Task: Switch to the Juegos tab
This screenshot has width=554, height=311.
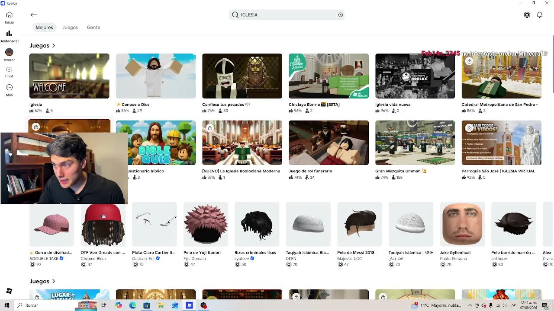Action: [70, 27]
